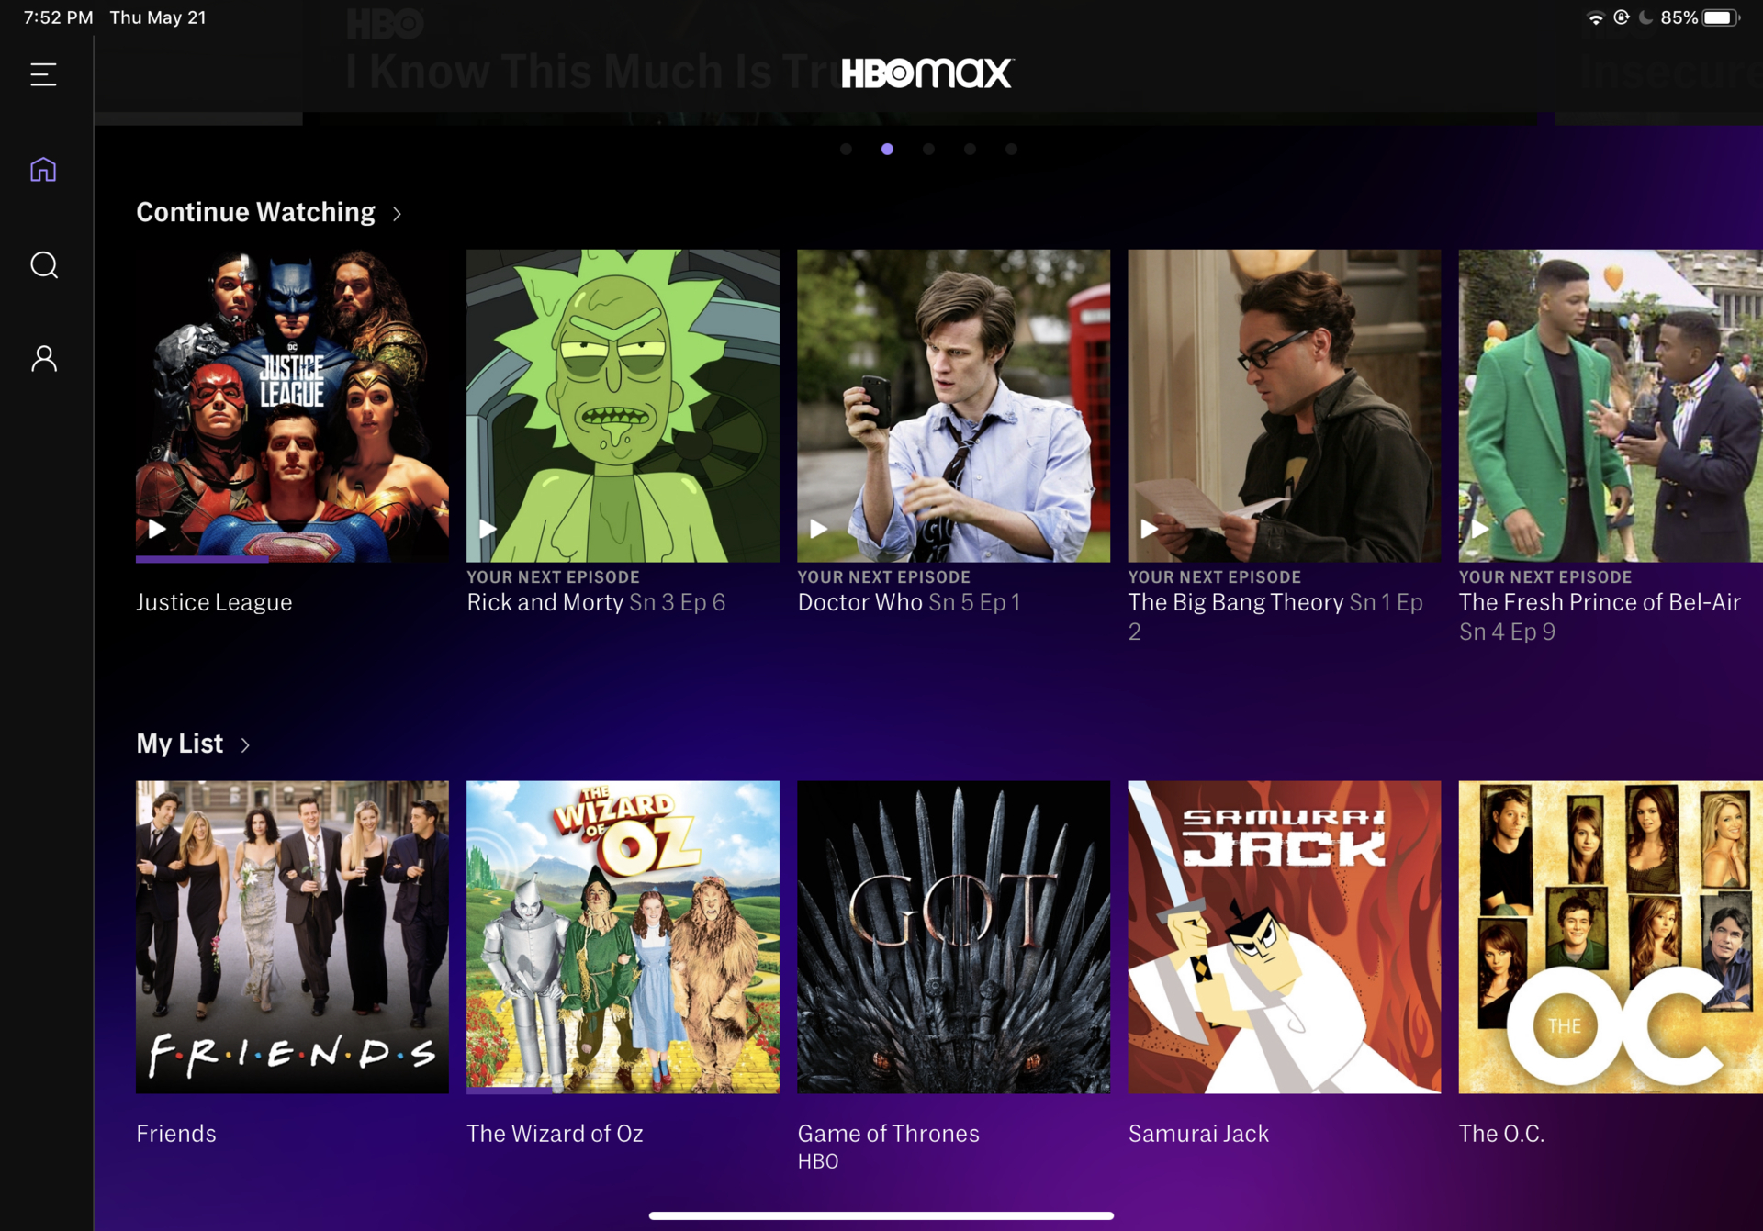Viewport: 1763px width, 1231px height.
Task: Click the HBO Max home icon
Action: (x=44, y=170)
